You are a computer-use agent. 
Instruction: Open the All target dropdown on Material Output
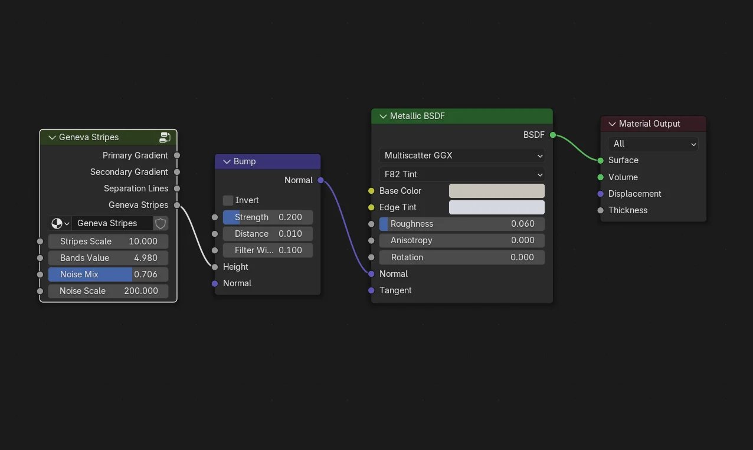coord(653,143)
